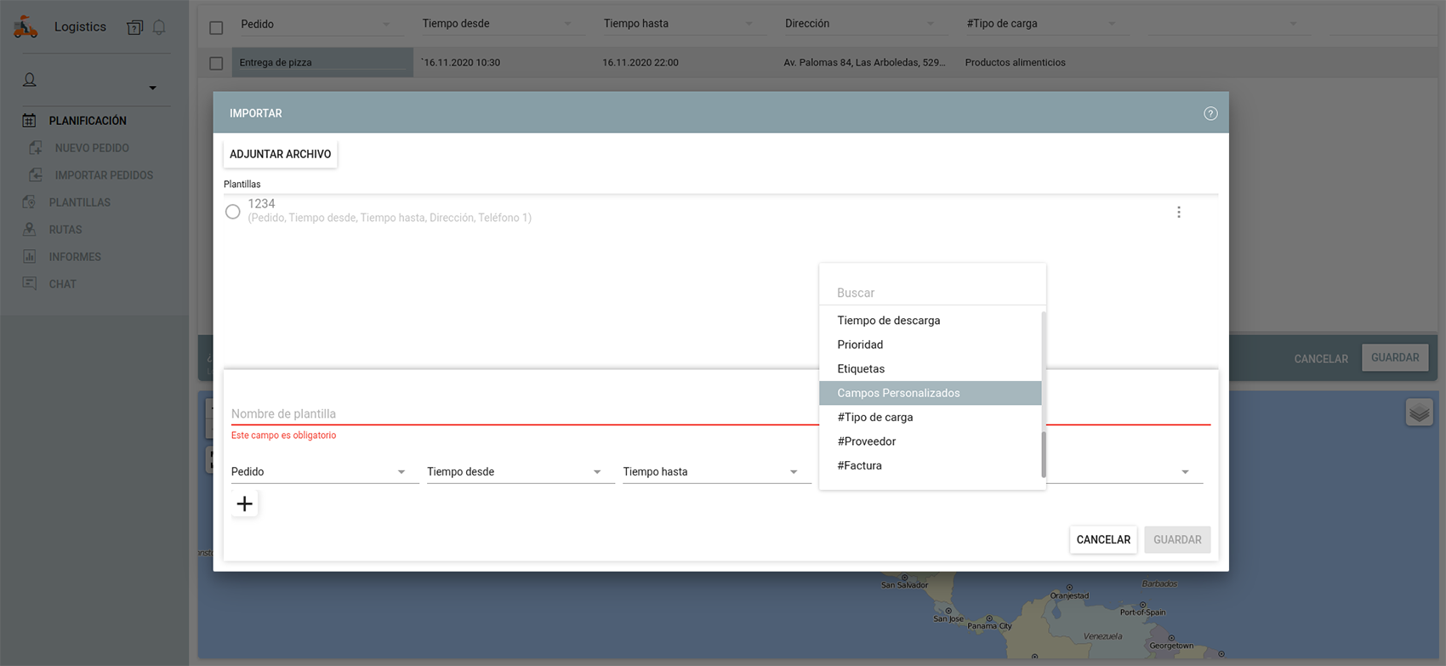Click Cancelar in the template form
This screenshot has width=1446, height=666.
point(1102,540)
